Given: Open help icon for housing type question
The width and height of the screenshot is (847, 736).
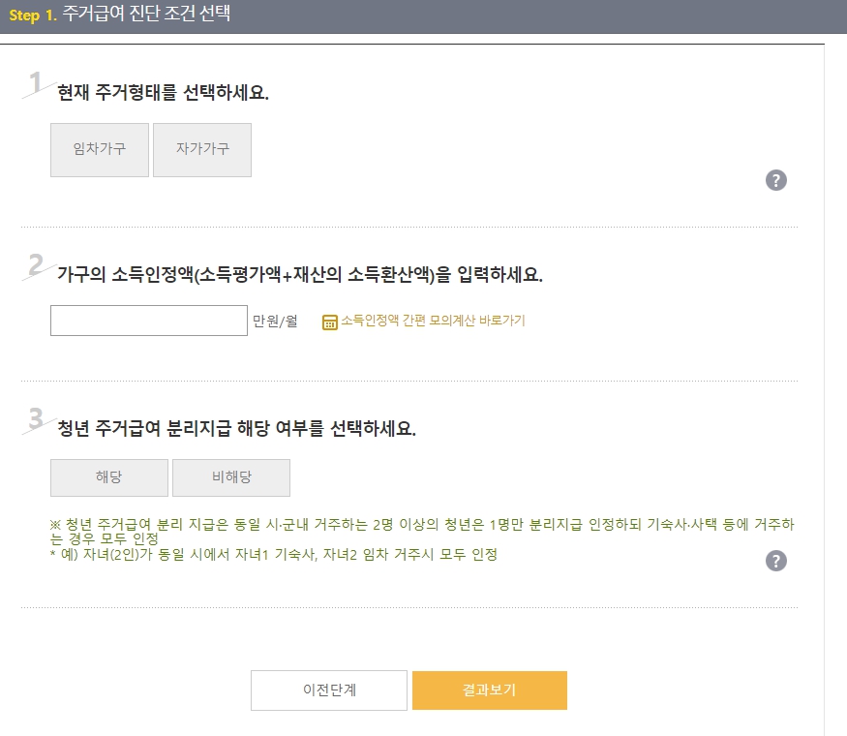Looking at the screenshot, I should click(x=776, y=180).
